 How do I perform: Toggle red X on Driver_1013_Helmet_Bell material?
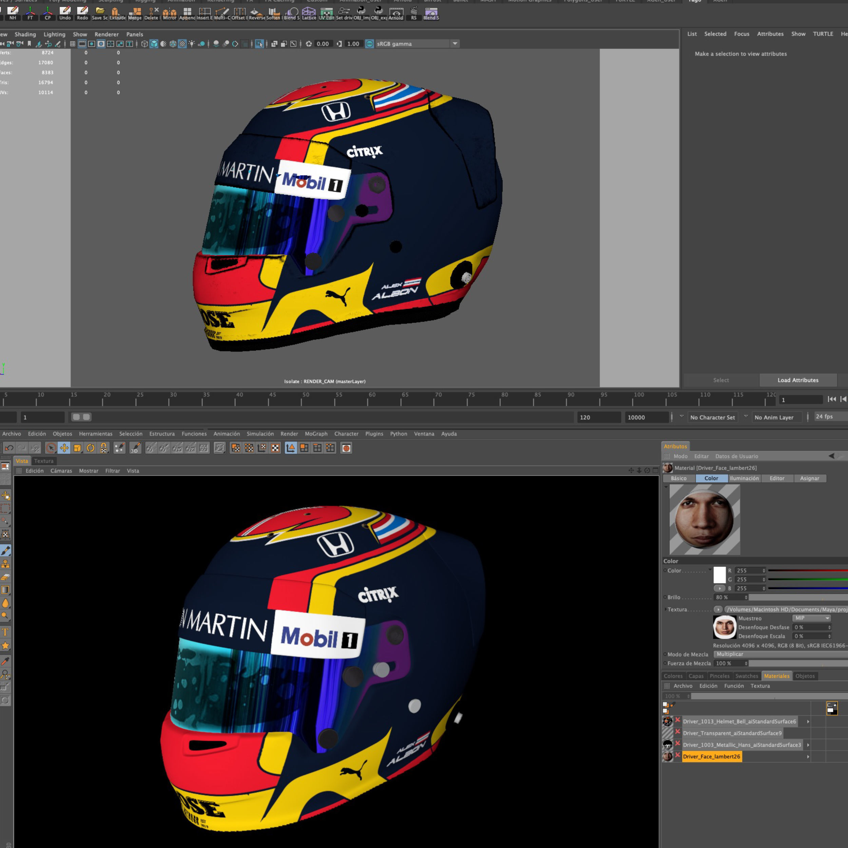point(678,720)
